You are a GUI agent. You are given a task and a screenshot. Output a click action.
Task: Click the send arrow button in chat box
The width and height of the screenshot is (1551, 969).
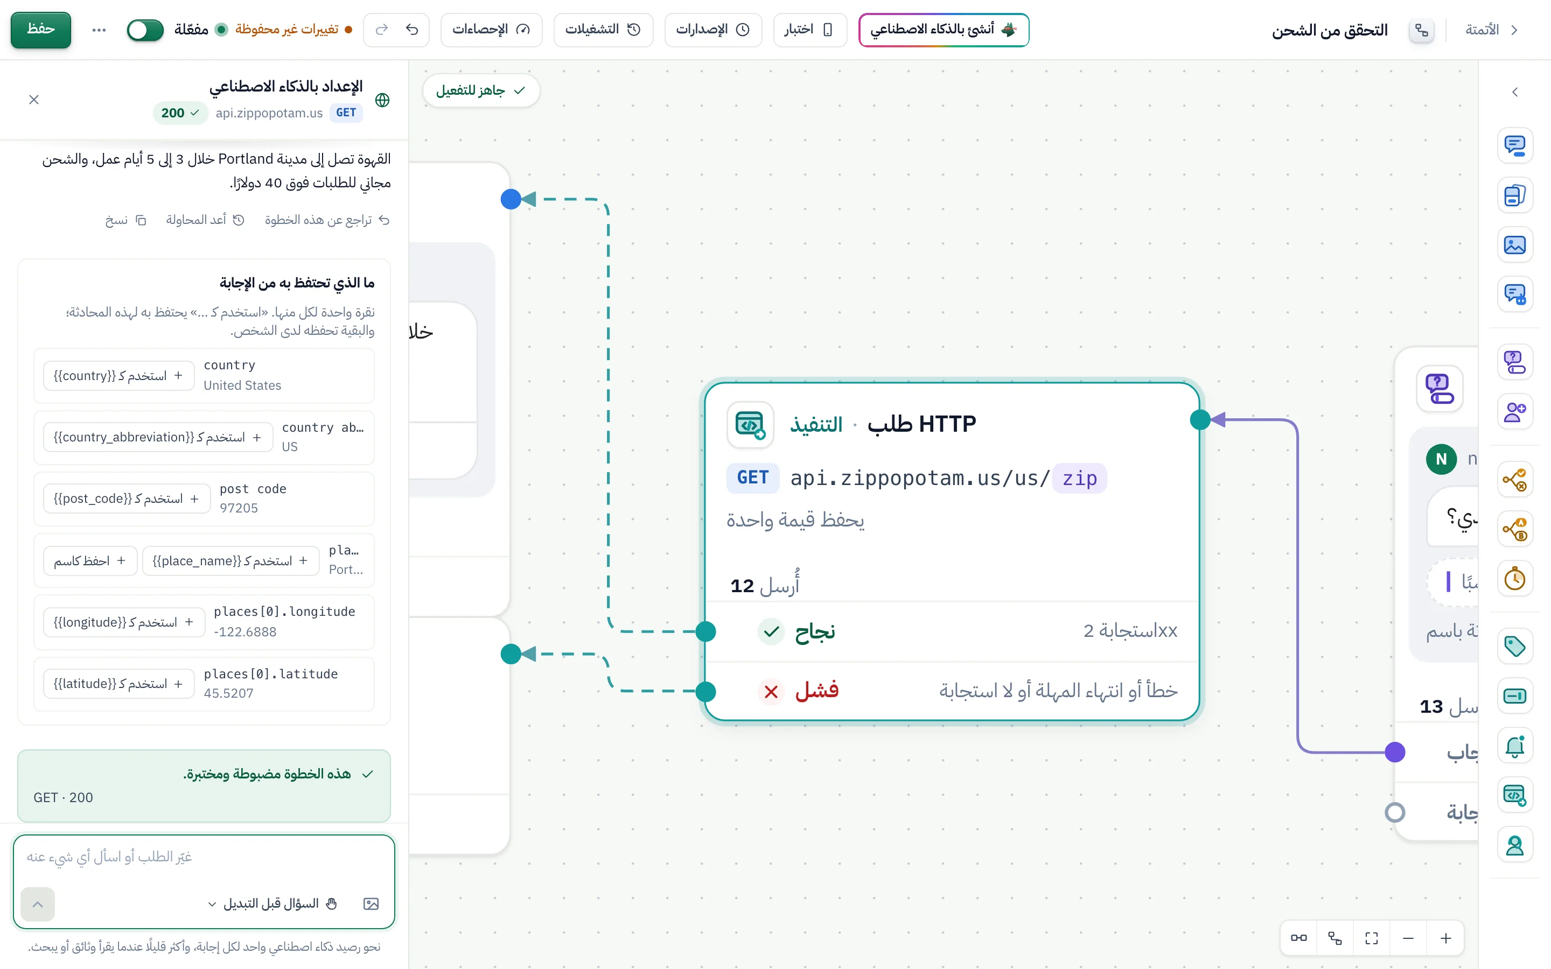(38, 904)
